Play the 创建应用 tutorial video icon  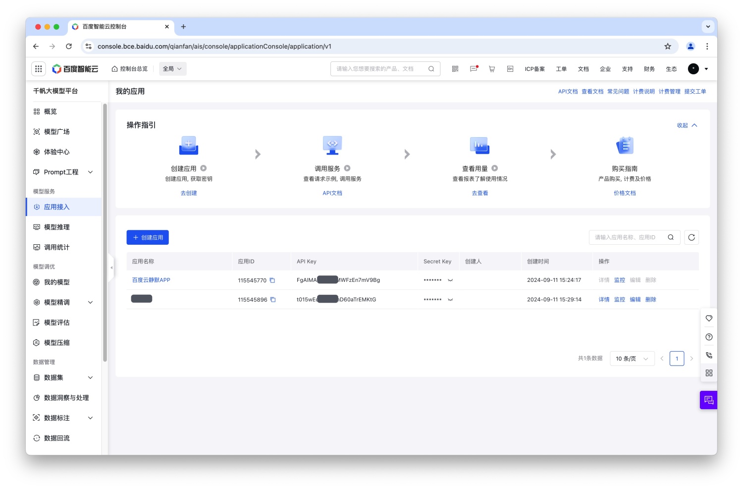point(204,168)
